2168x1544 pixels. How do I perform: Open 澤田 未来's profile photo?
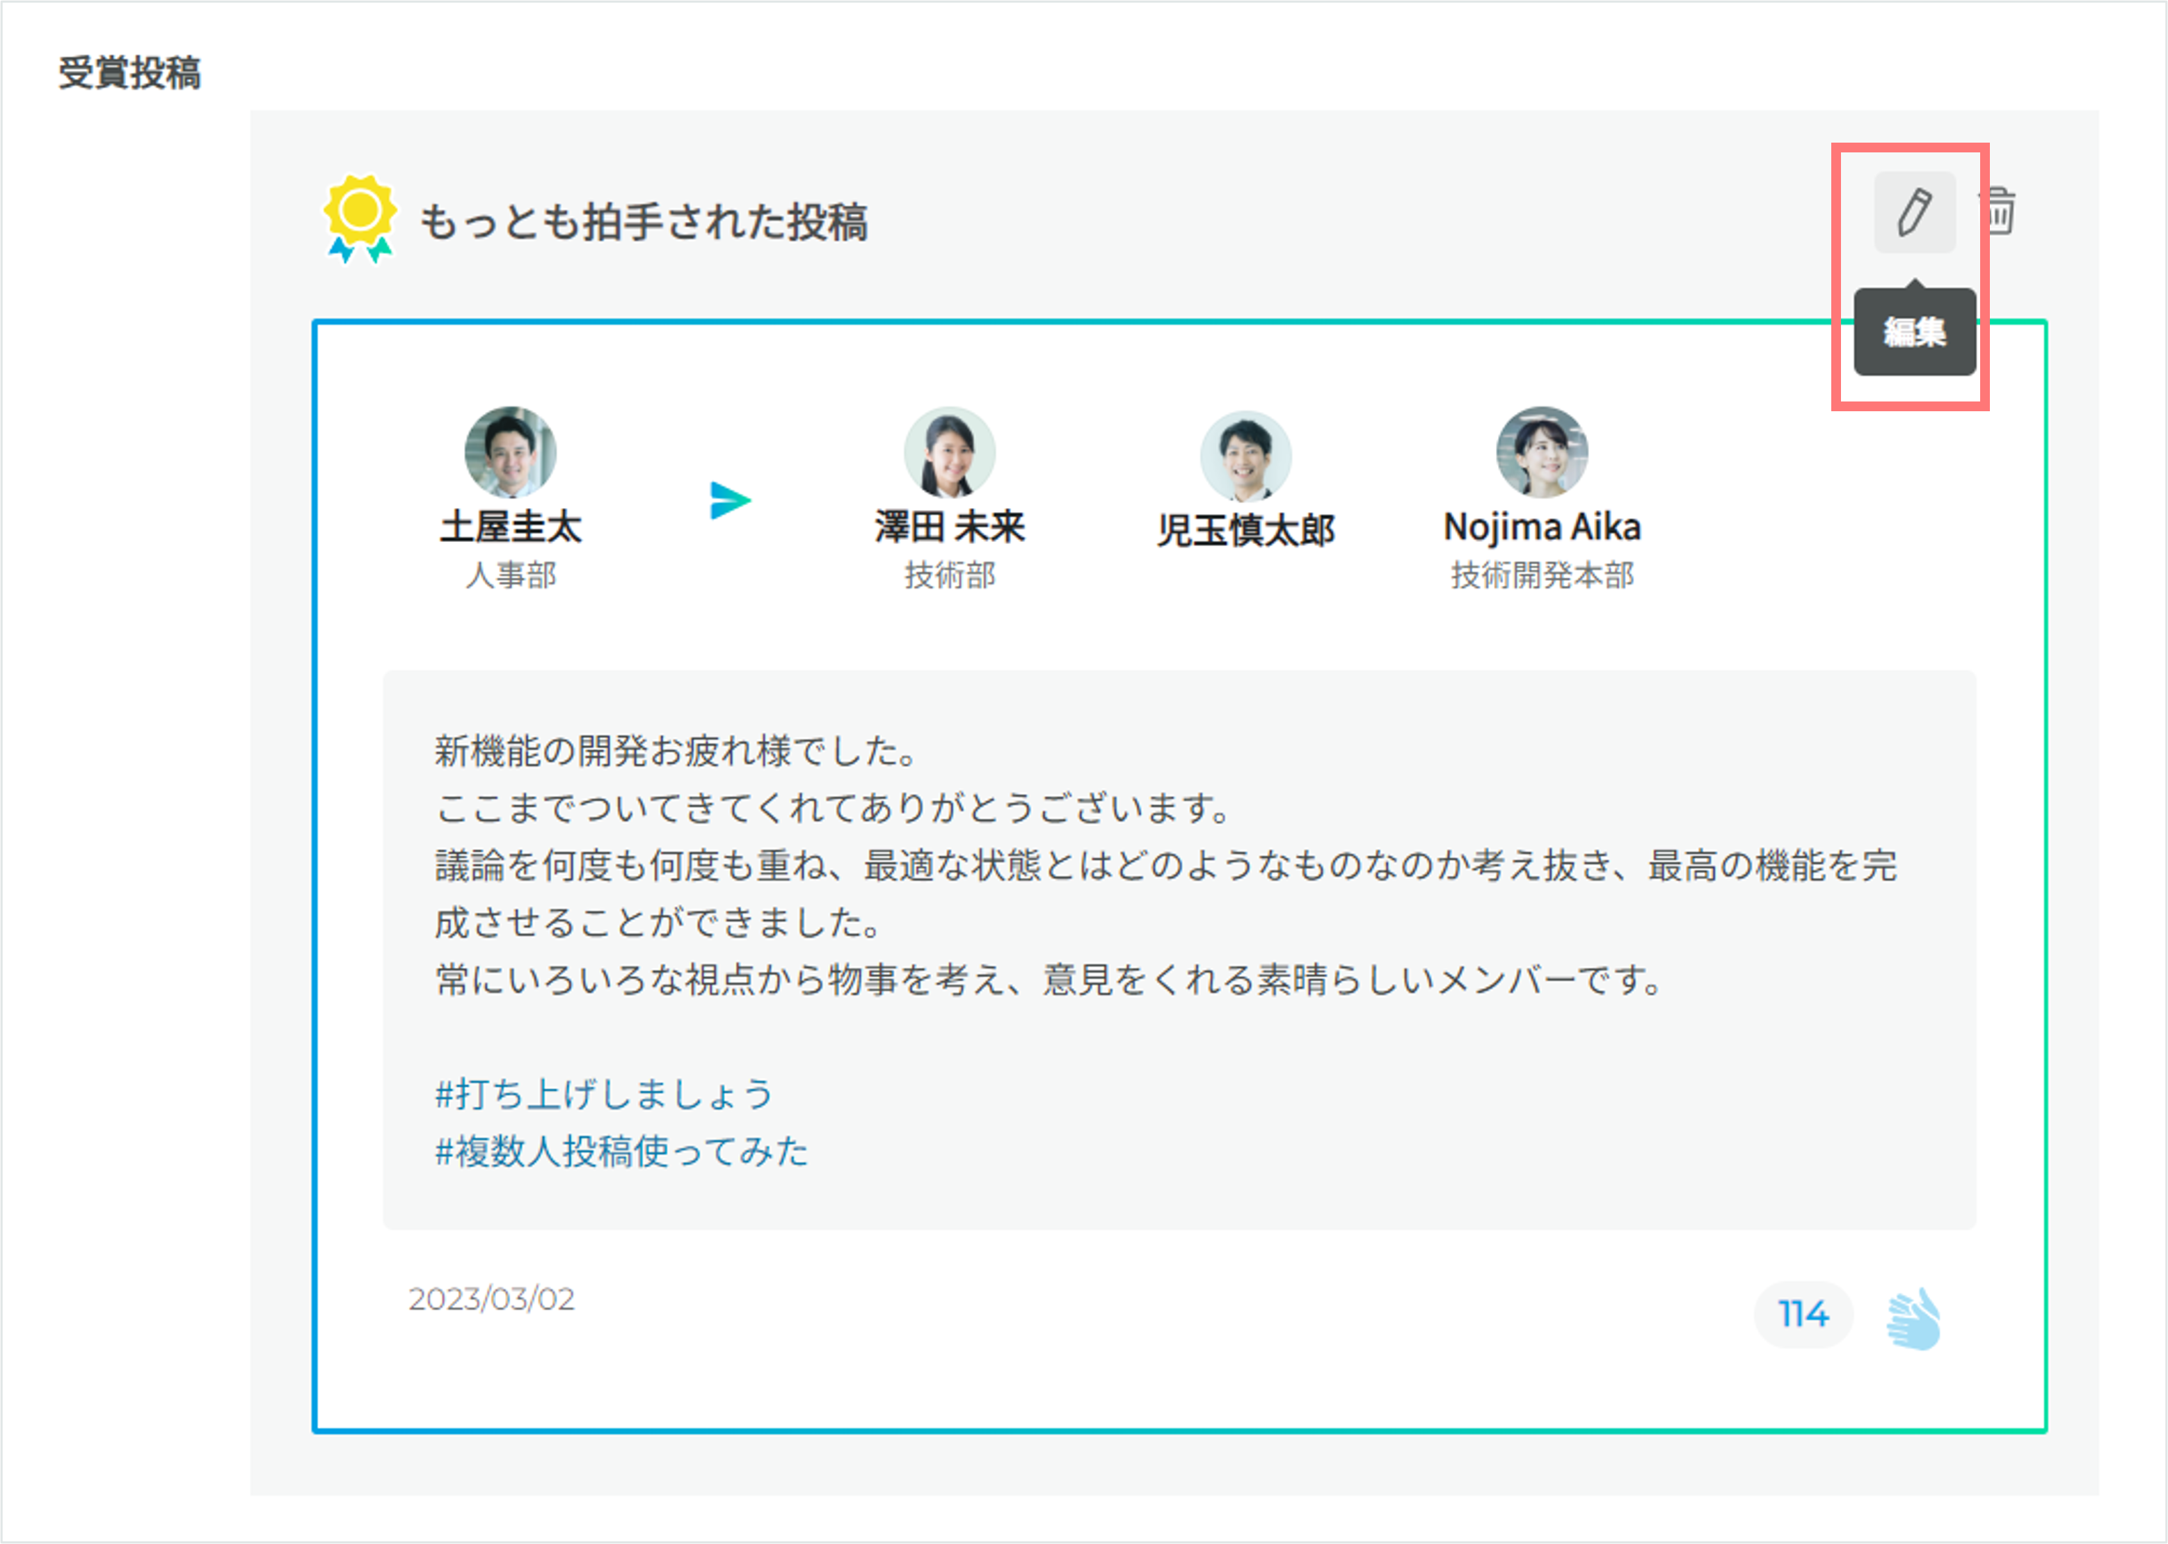point(950,452)
